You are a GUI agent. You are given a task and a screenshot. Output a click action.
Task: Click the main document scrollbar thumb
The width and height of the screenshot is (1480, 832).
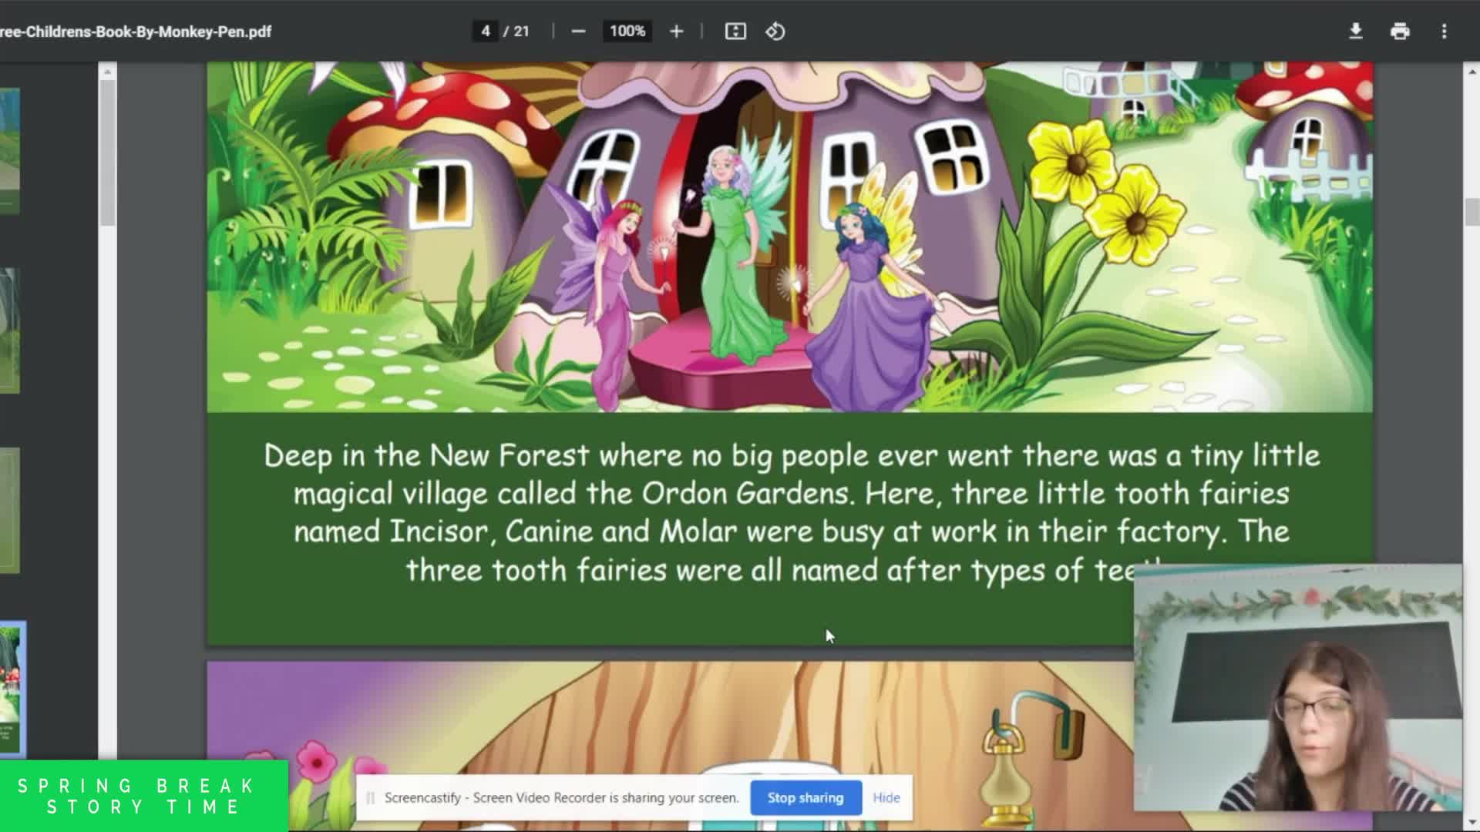pyautogui.click(x=1472, y=212)
